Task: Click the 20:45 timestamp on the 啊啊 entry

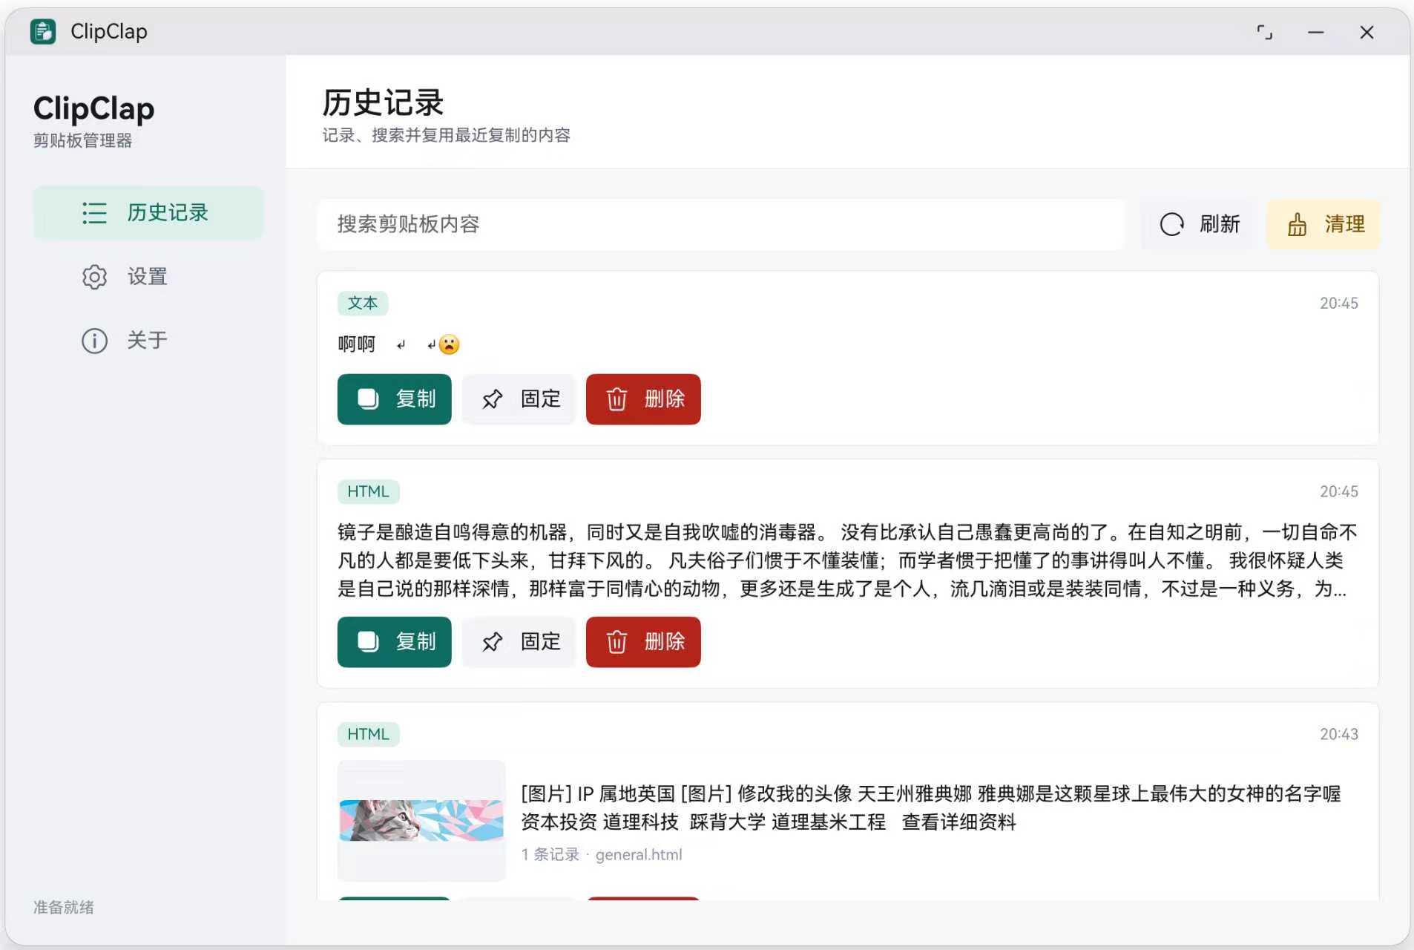Action: pos(1338,303)
